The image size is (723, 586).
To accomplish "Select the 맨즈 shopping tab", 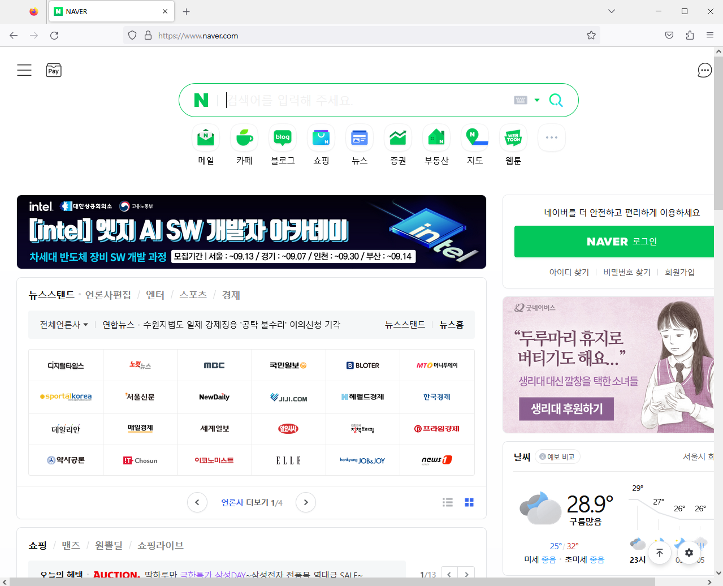I will 71,545.
